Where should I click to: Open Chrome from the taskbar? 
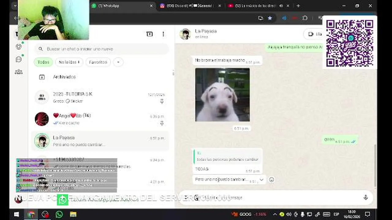[31, 214]
